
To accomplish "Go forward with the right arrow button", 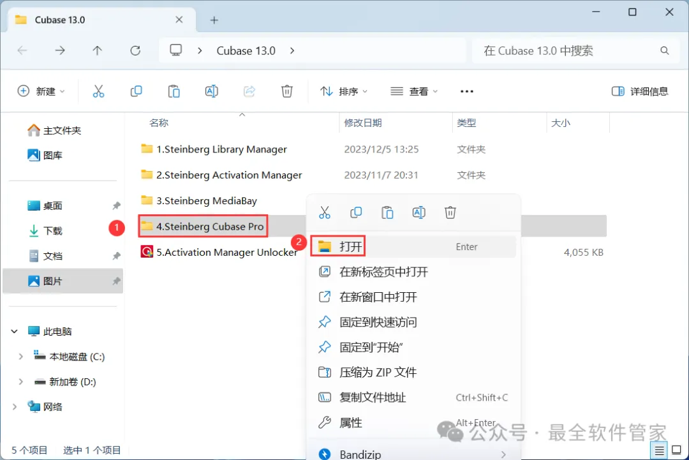I will coord(60,50).
